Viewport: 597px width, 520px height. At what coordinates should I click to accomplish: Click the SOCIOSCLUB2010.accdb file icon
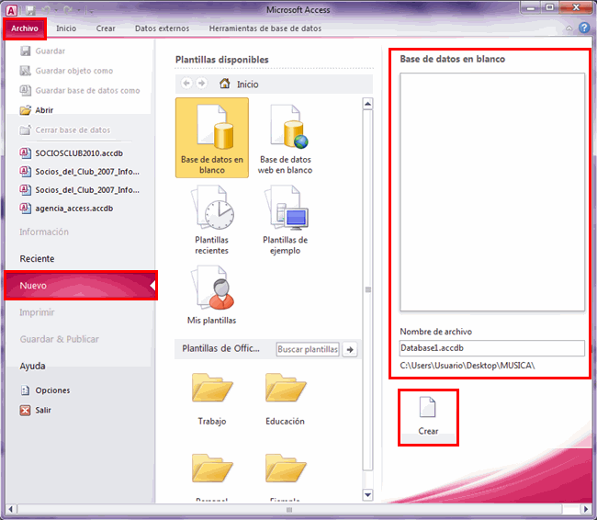point(26,153)
